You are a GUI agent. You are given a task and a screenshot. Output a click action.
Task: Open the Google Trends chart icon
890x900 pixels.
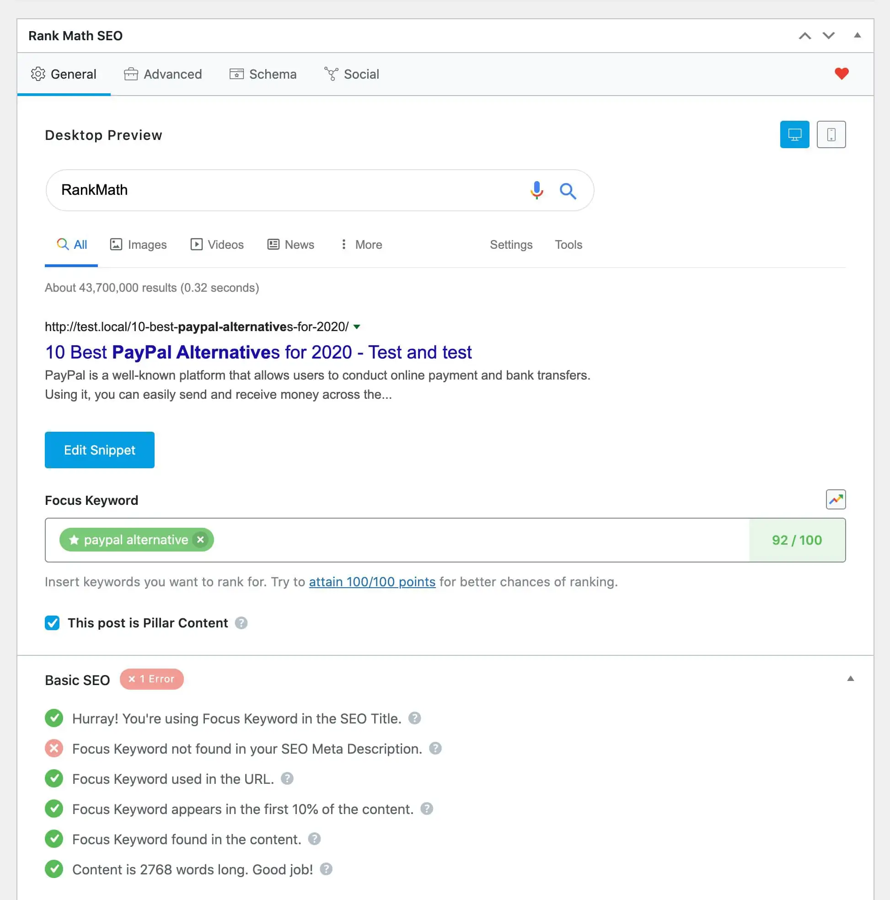click(836, 499)
